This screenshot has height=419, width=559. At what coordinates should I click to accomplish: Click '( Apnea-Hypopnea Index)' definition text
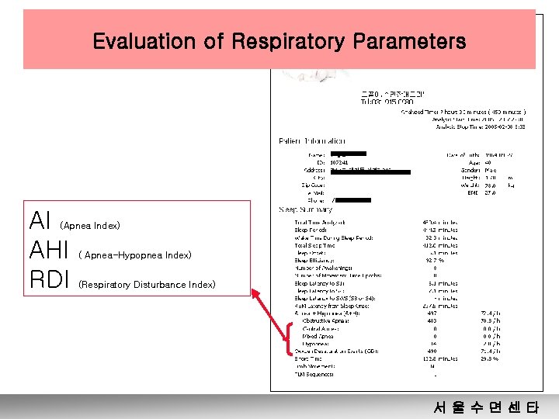[x=135, y=255]
